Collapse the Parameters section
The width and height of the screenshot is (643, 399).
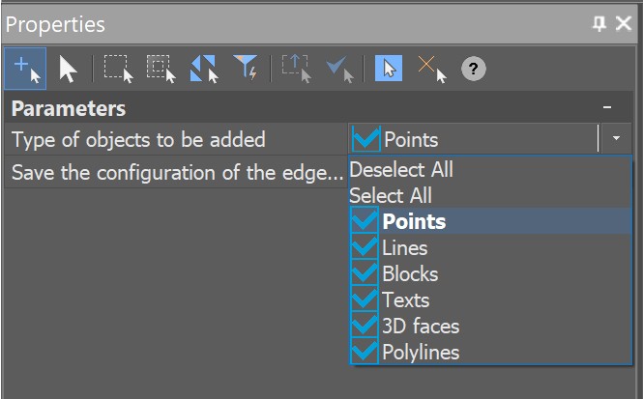pyautogui.click(x=607, y=108)
